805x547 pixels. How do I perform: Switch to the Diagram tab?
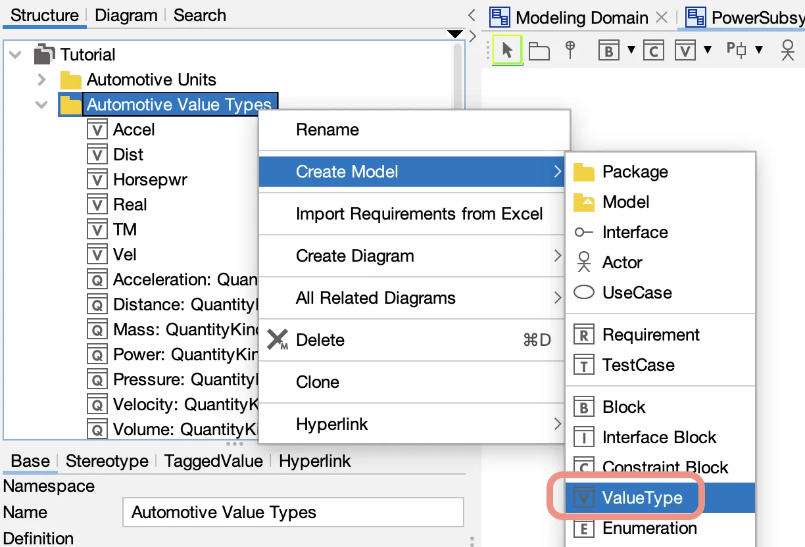click(x=125, y=15)
